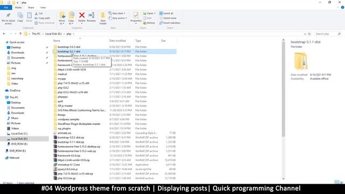The image size is (345, 194).
Task: Select OneDrive in the navigation pane
Action: click(x=15, y=91)
